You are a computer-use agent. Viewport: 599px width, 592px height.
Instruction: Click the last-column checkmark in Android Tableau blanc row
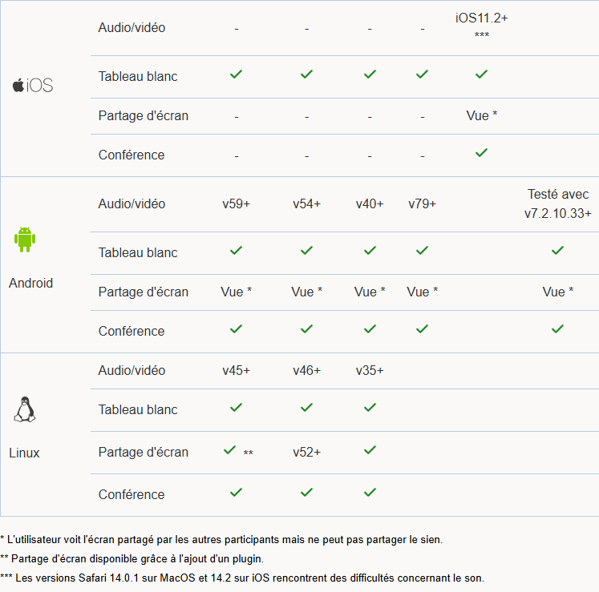tap(558, 250)
